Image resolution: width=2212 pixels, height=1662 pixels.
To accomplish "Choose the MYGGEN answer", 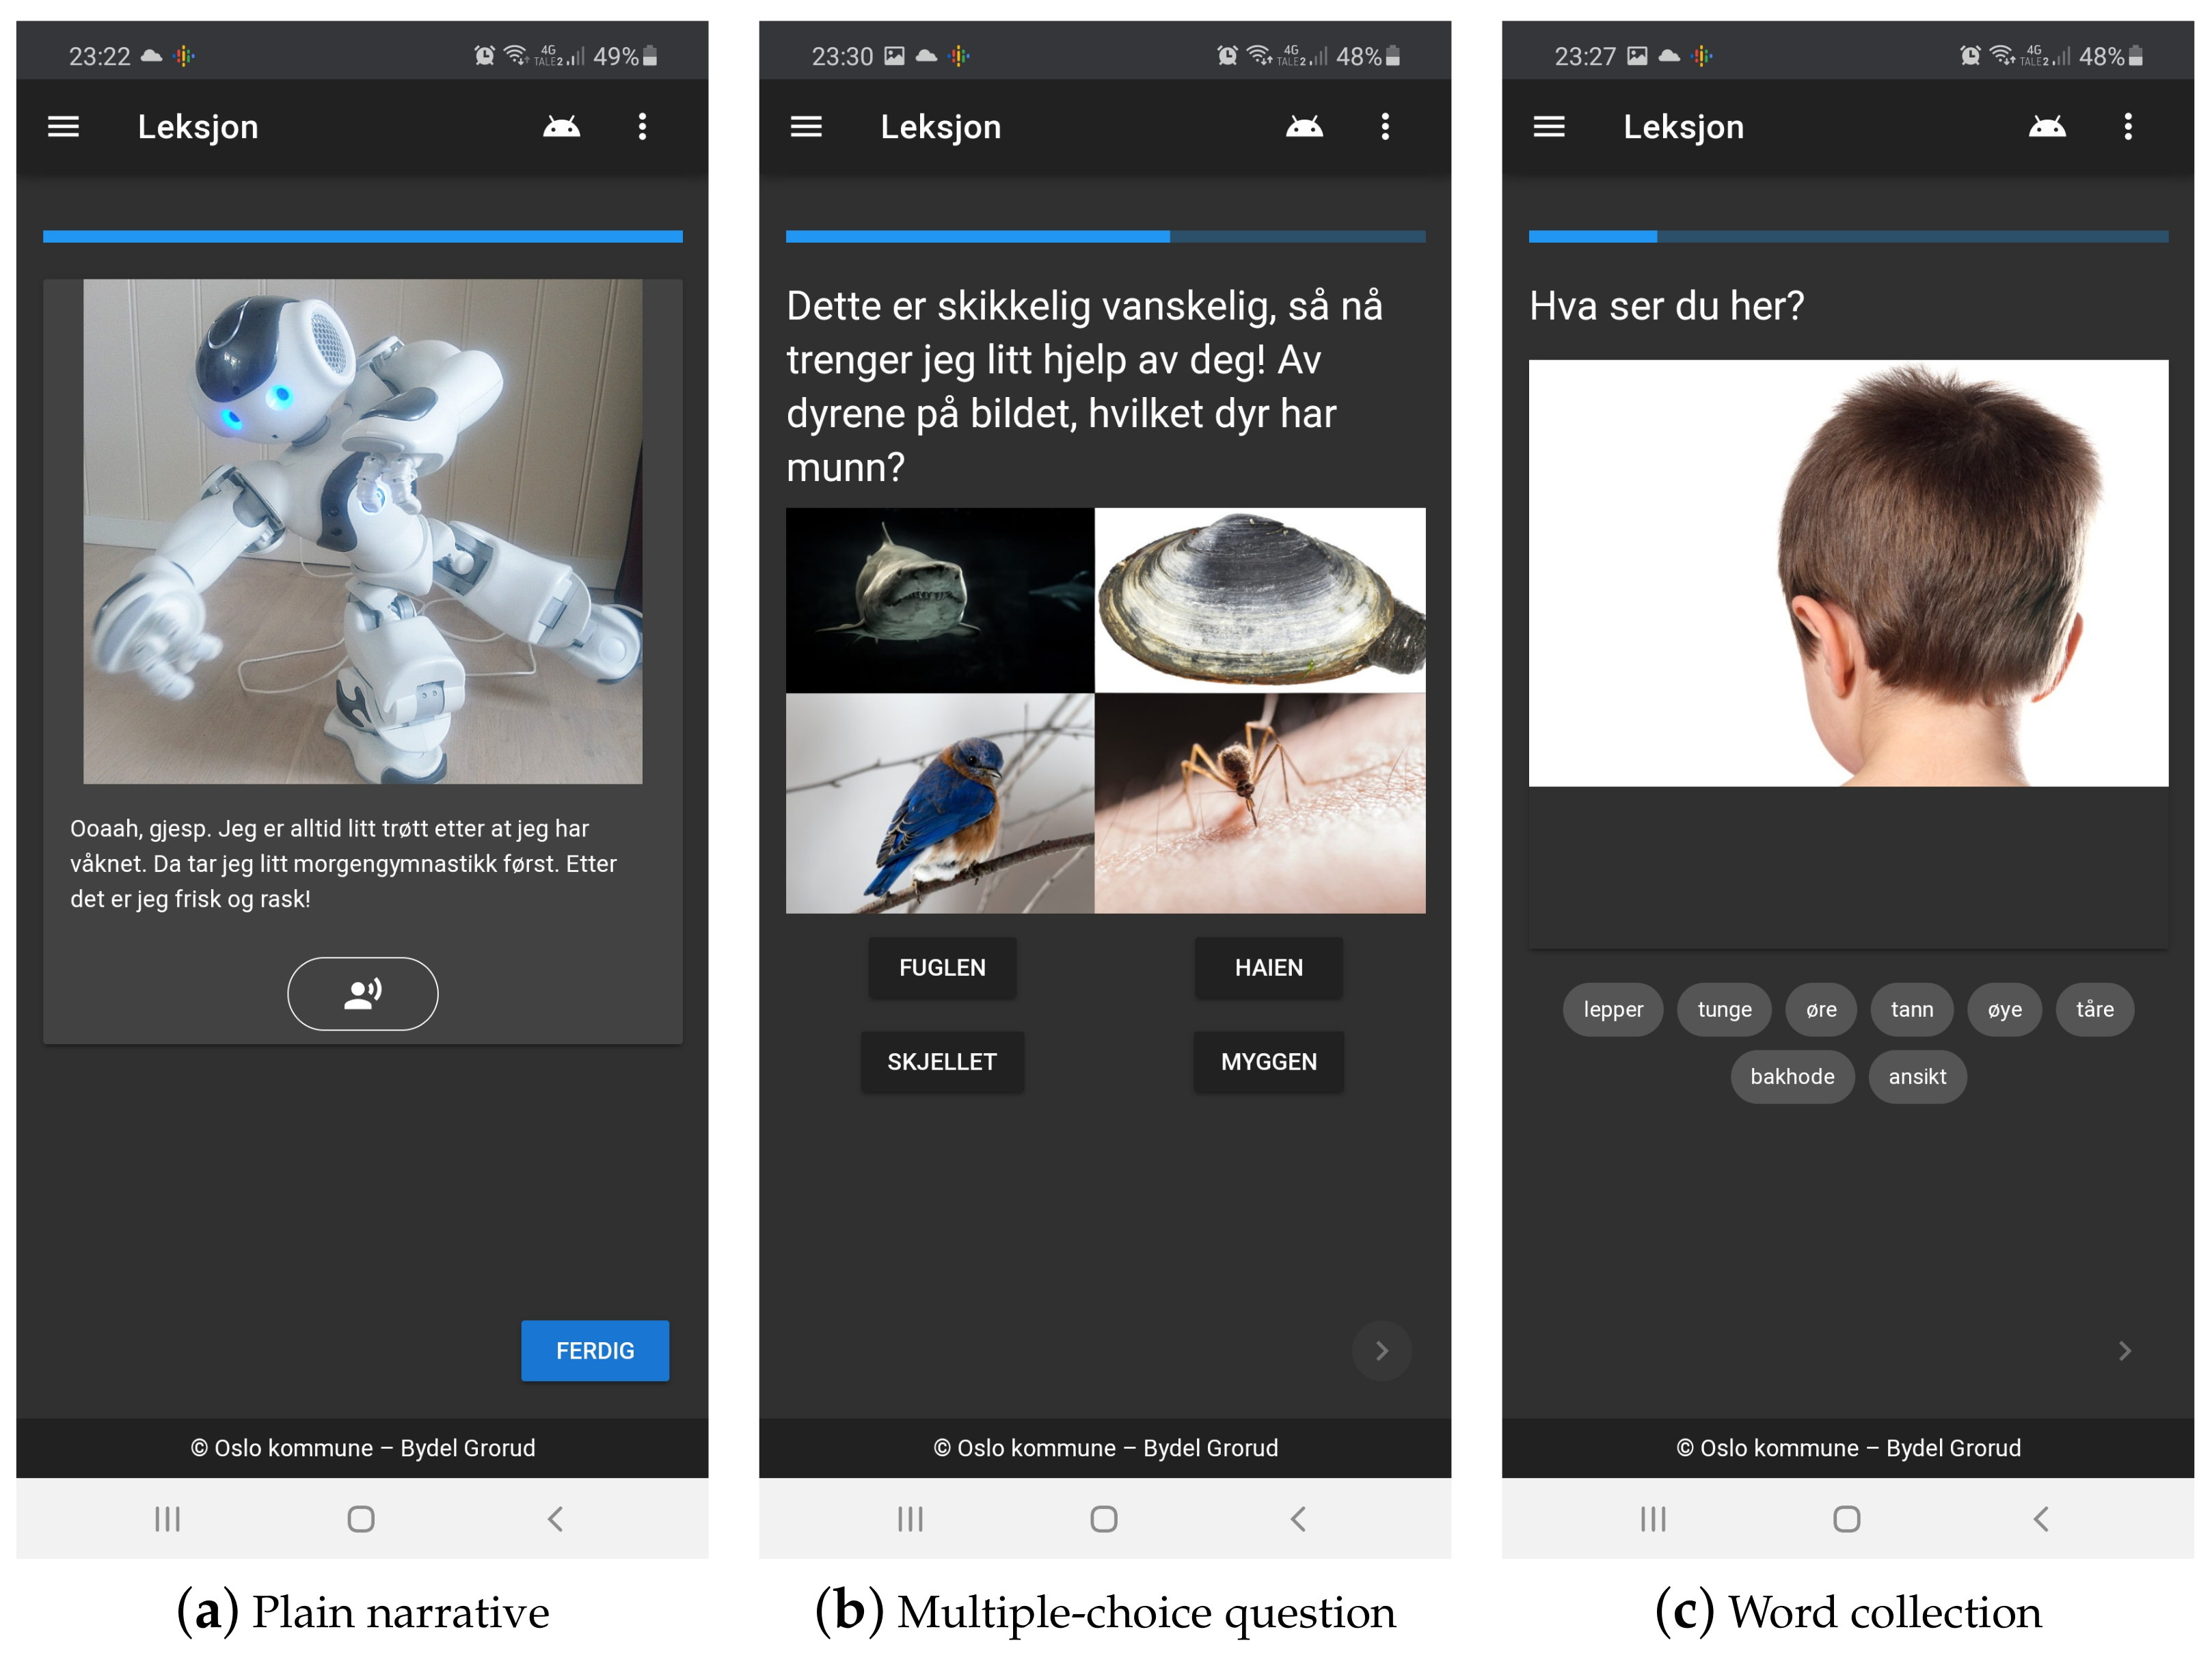I will click(x=1268, y=1061).
